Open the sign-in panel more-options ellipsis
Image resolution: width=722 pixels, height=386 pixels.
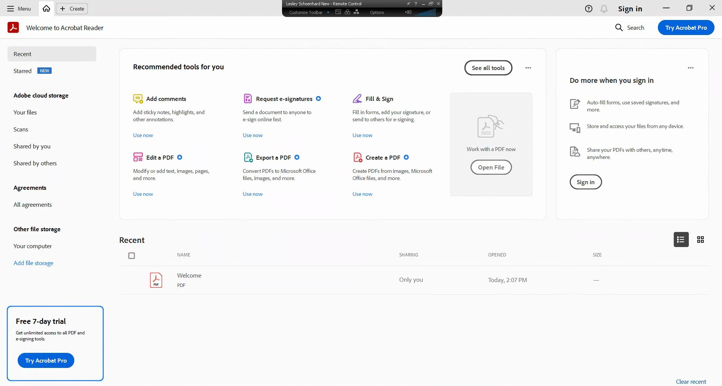tap(691, 68)
